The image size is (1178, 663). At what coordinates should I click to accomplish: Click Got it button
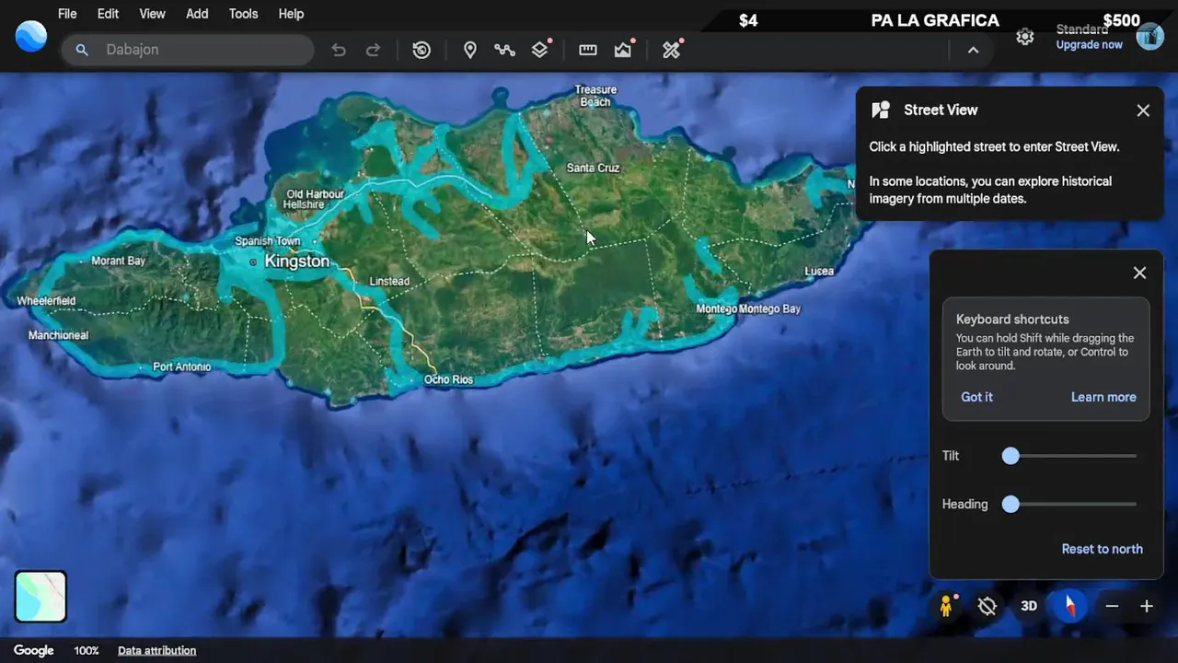pos(976,397)
